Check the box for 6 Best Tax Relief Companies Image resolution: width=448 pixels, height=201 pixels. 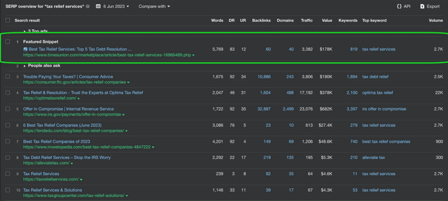8,125
